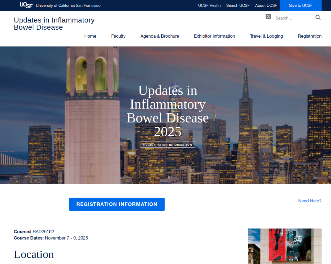The height and width of the screenshot is (264, 331).
Task: Click the Updates in Inflammatory Bowel Disease site title
Action: coord(54,24)
